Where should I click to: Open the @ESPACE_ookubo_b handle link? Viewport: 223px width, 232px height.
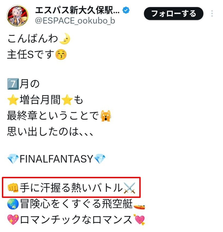(75, 21)
